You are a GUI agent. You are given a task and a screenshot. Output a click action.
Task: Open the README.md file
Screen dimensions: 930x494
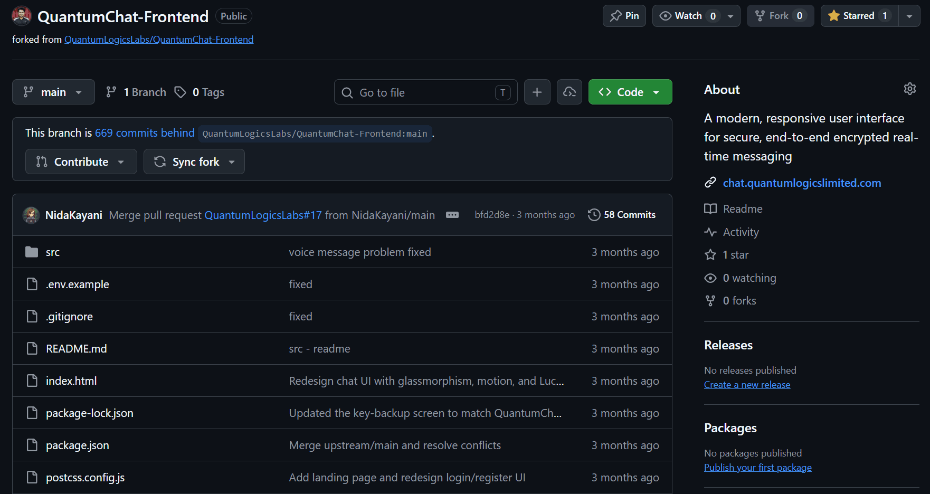(x=77, y=349)
